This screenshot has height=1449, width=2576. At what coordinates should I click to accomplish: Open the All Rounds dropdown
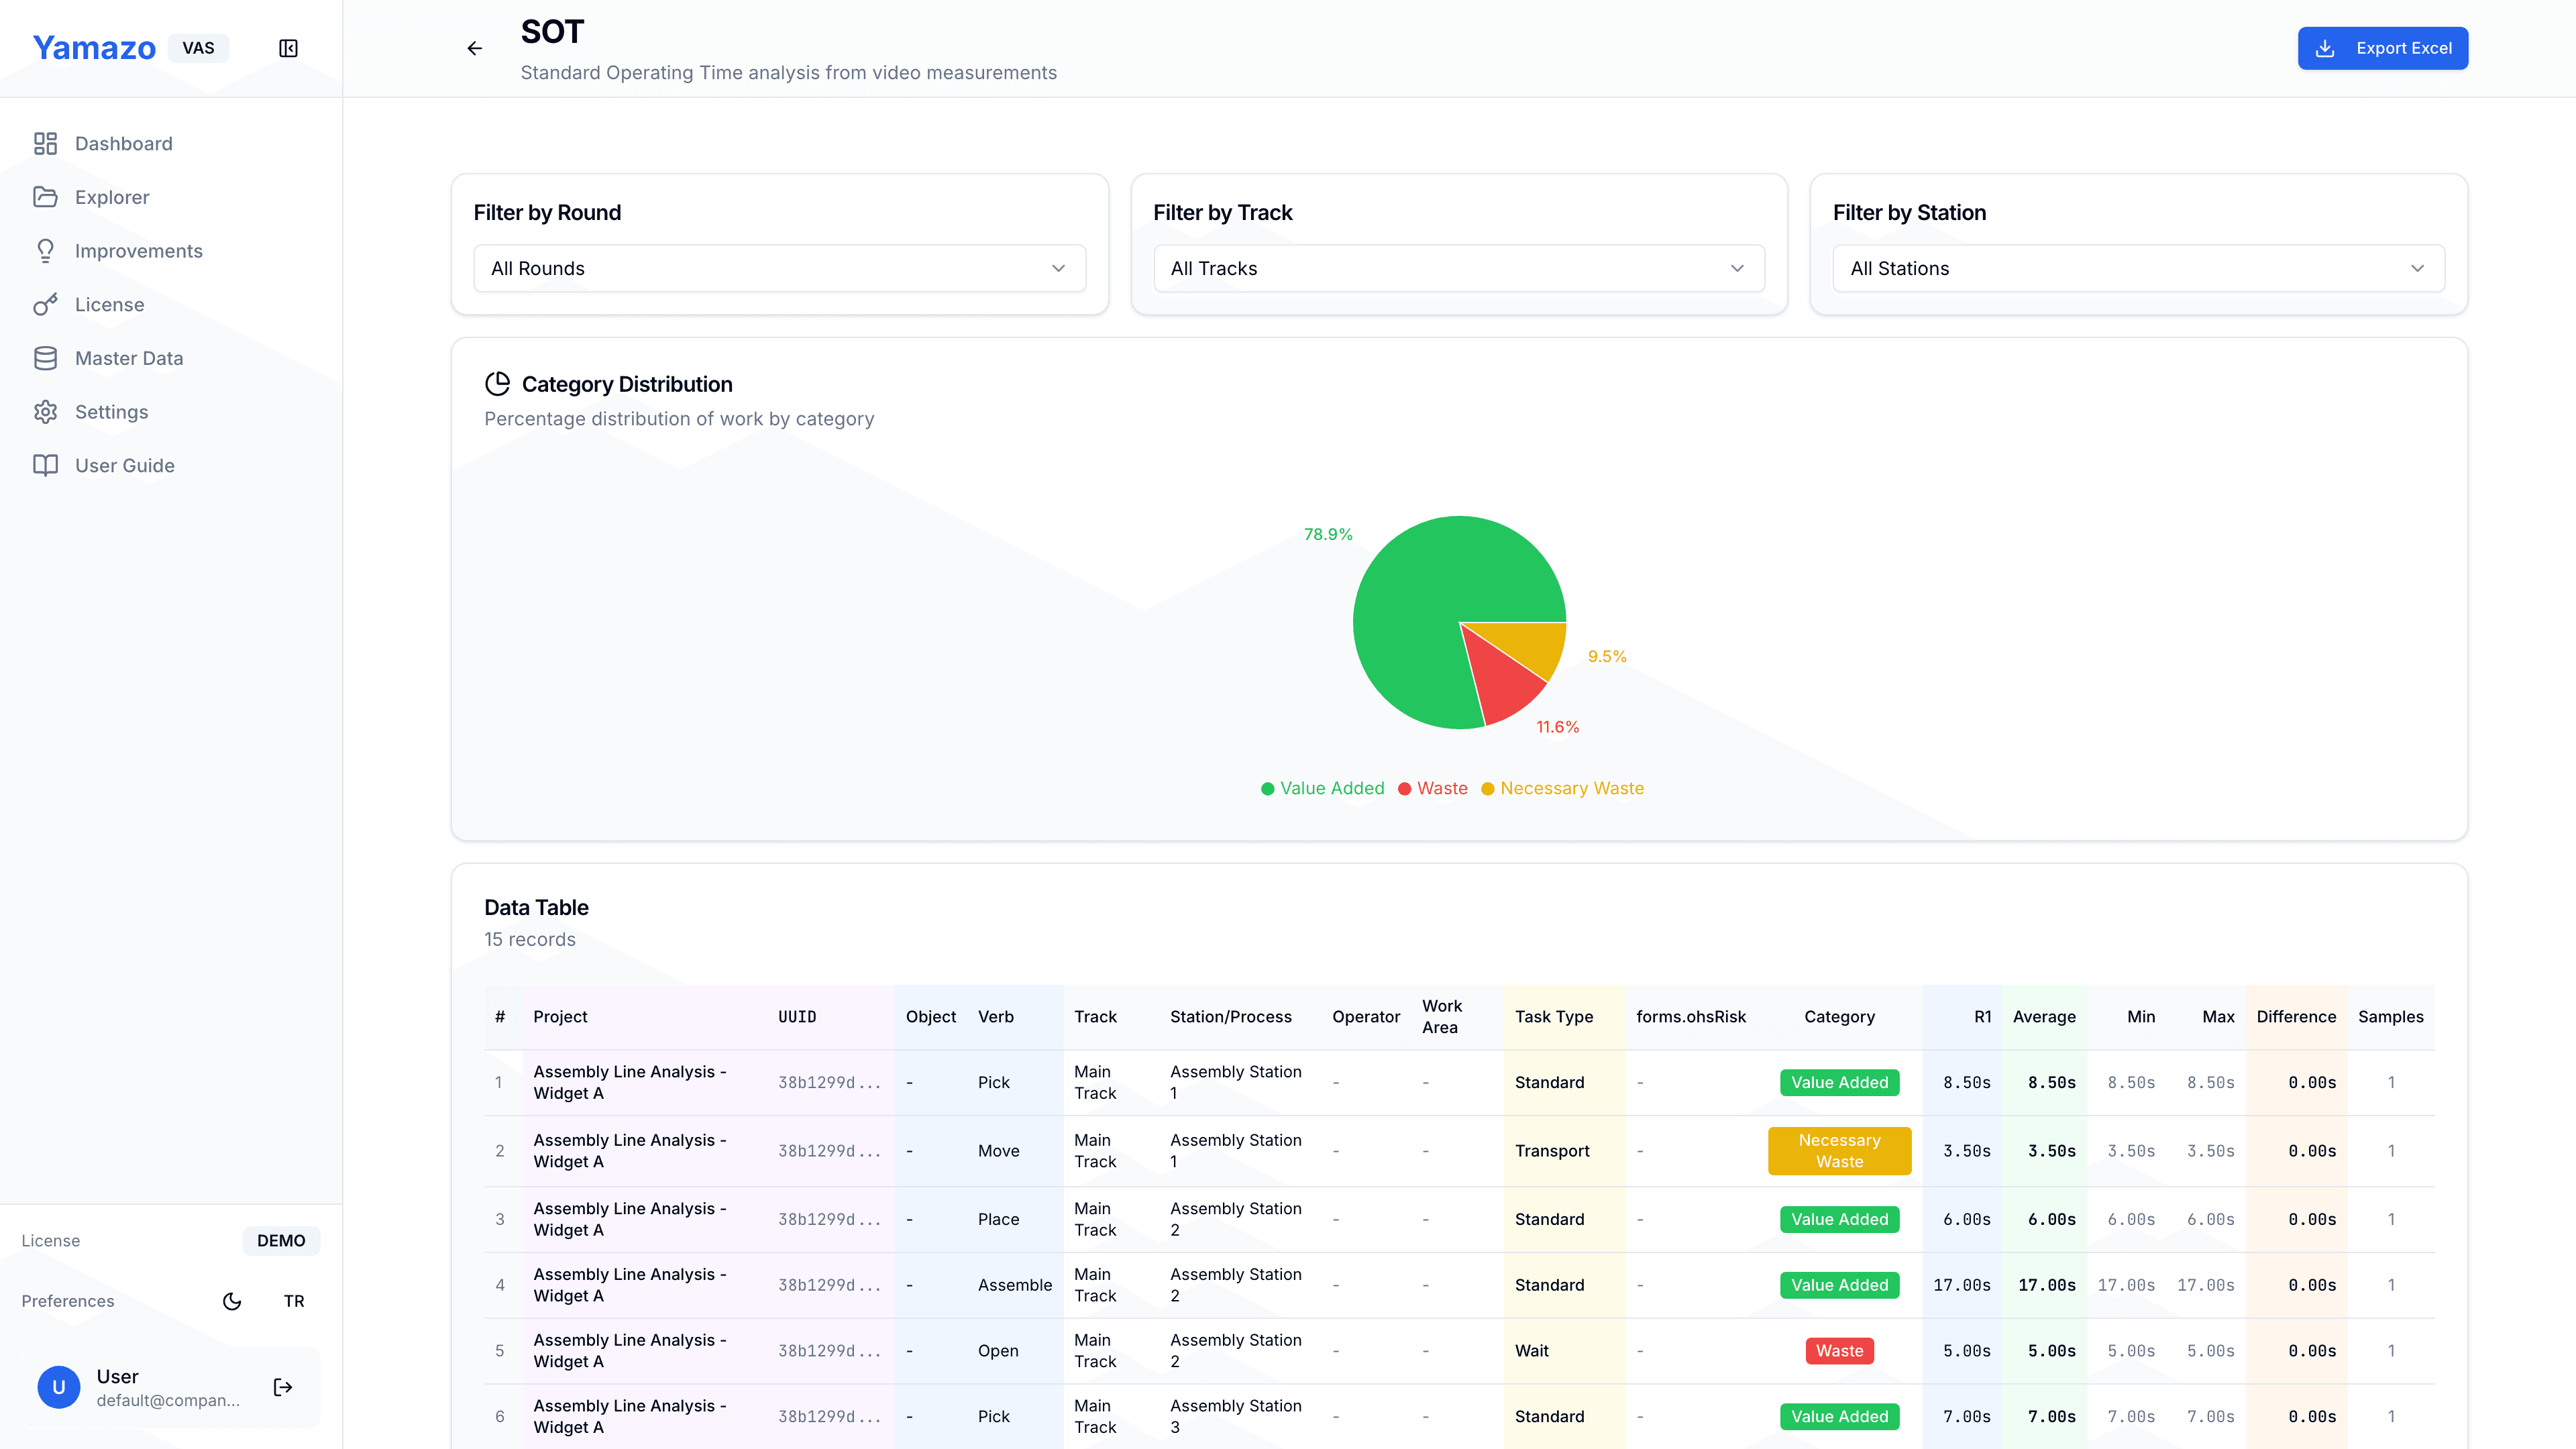[779, 268]
